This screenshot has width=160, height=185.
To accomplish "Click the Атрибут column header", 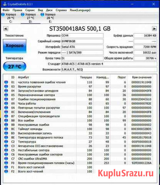I will click(24, 77).
